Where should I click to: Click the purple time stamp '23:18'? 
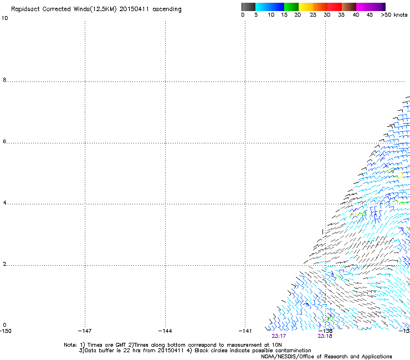pos(325,336)
